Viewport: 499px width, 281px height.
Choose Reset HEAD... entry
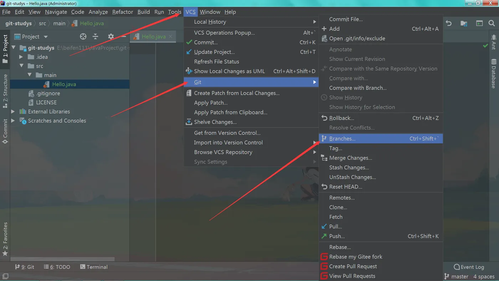point(381,187)
